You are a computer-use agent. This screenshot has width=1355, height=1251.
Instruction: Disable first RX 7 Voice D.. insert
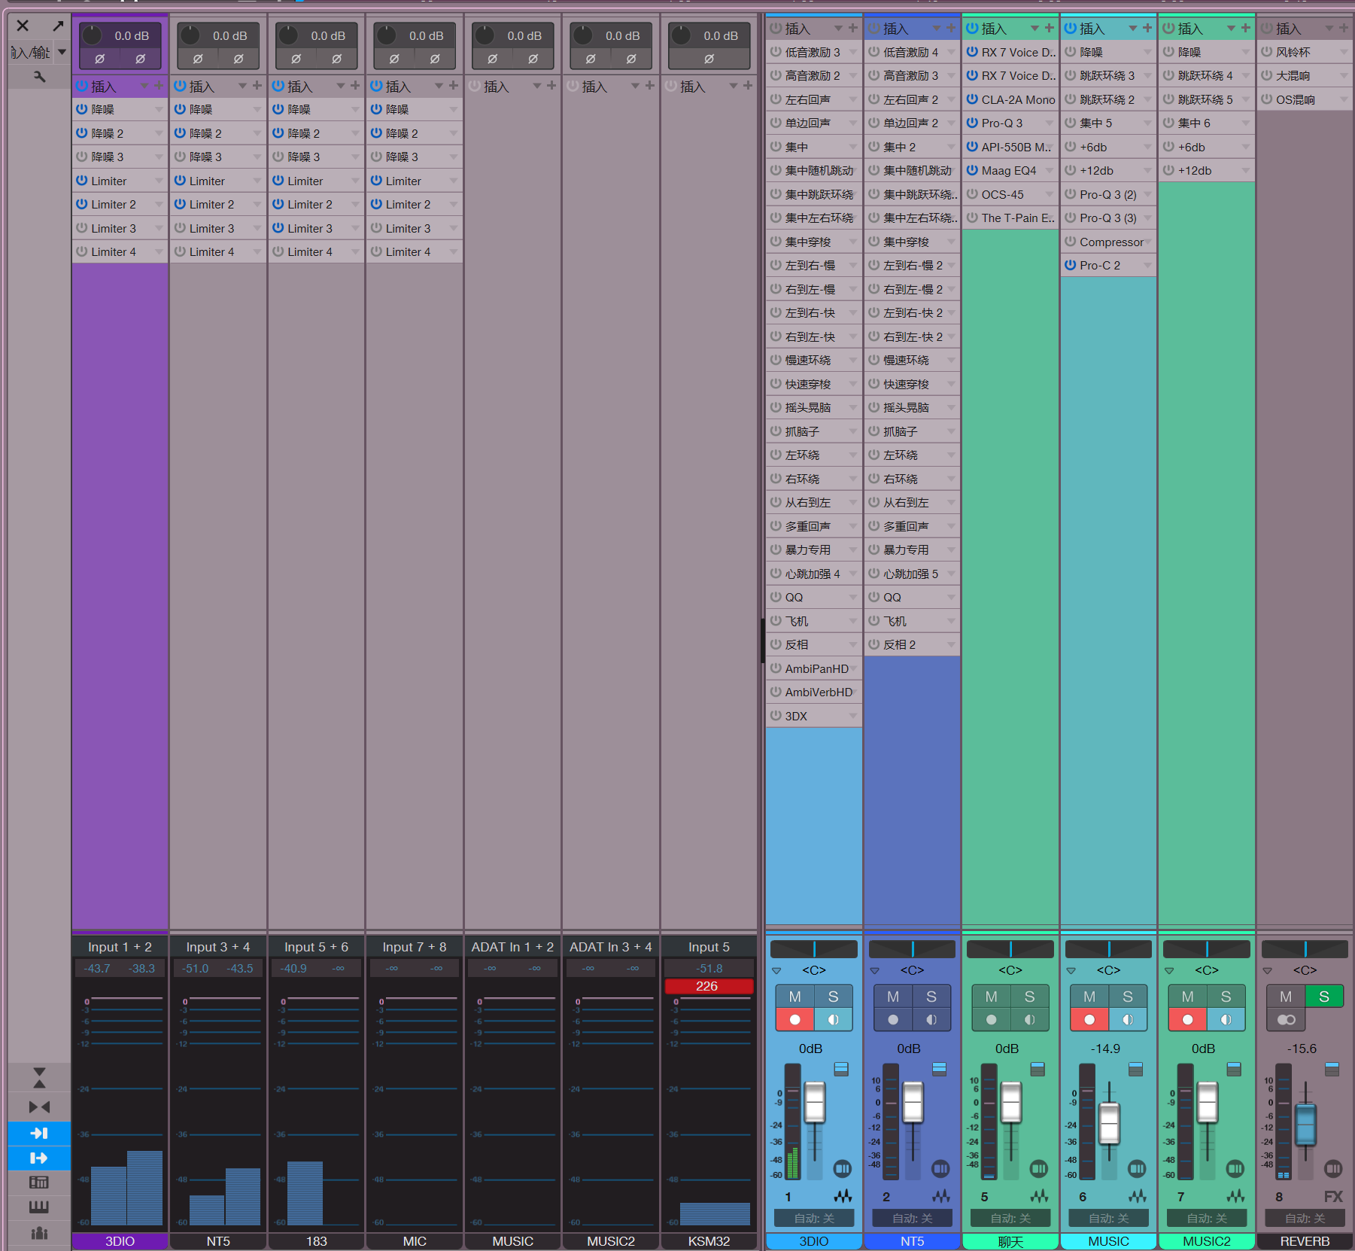click(x=971, y=52)
